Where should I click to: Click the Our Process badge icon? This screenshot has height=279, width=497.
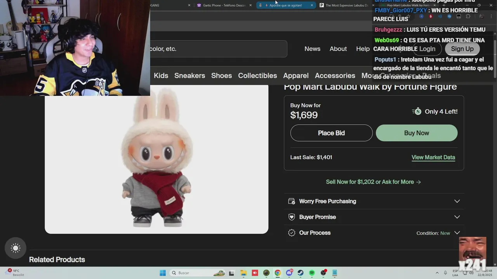pos(292,233)
